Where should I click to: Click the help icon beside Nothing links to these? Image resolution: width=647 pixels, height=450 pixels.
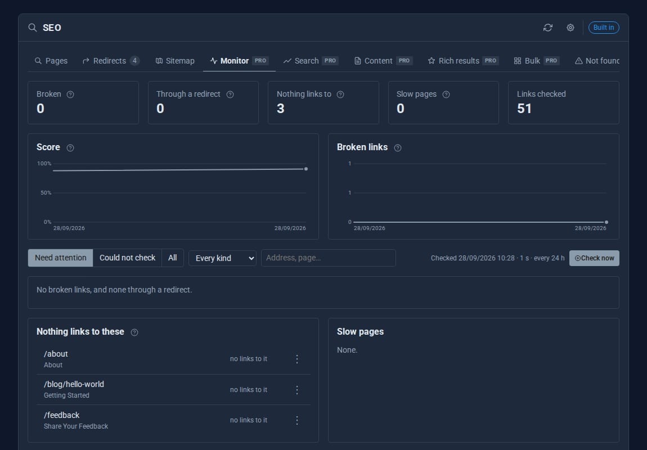[x=134, y=332]
